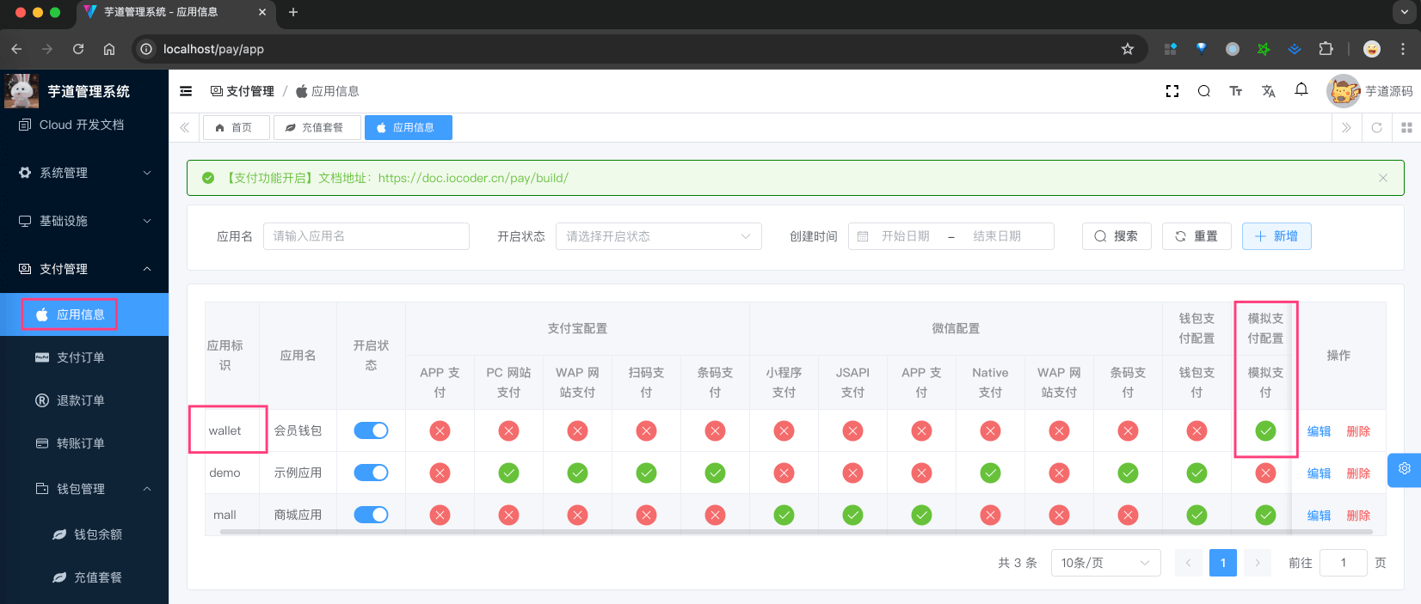Open the language translation icon

1268,91
